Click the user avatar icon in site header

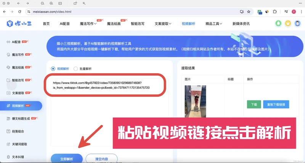tap(297, 24)
